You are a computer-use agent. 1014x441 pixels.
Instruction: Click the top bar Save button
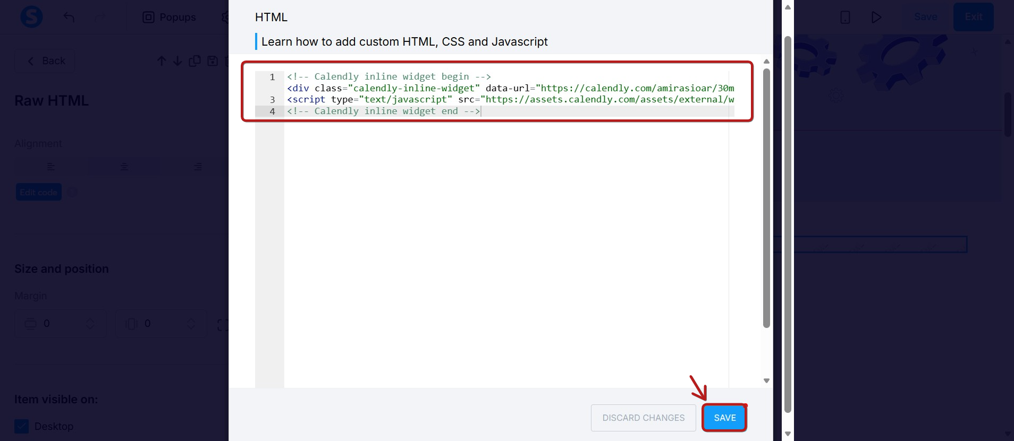point(925,17)
